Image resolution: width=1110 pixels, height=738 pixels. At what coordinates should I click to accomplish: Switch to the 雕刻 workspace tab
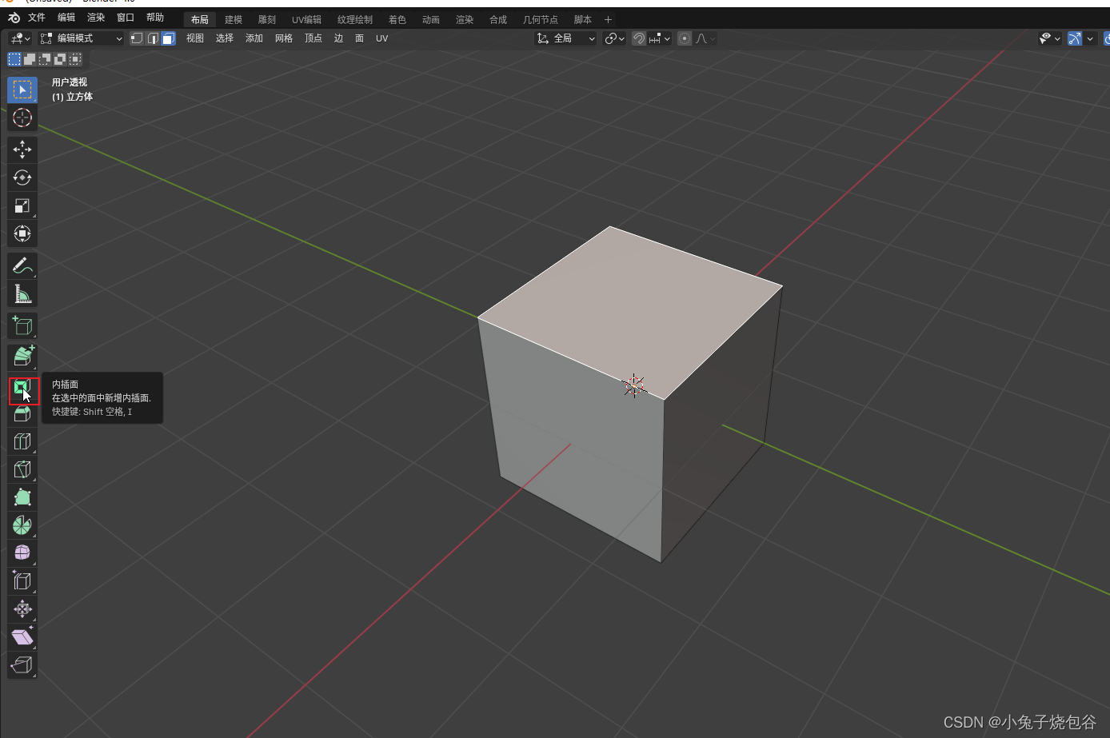pos(267,19)
